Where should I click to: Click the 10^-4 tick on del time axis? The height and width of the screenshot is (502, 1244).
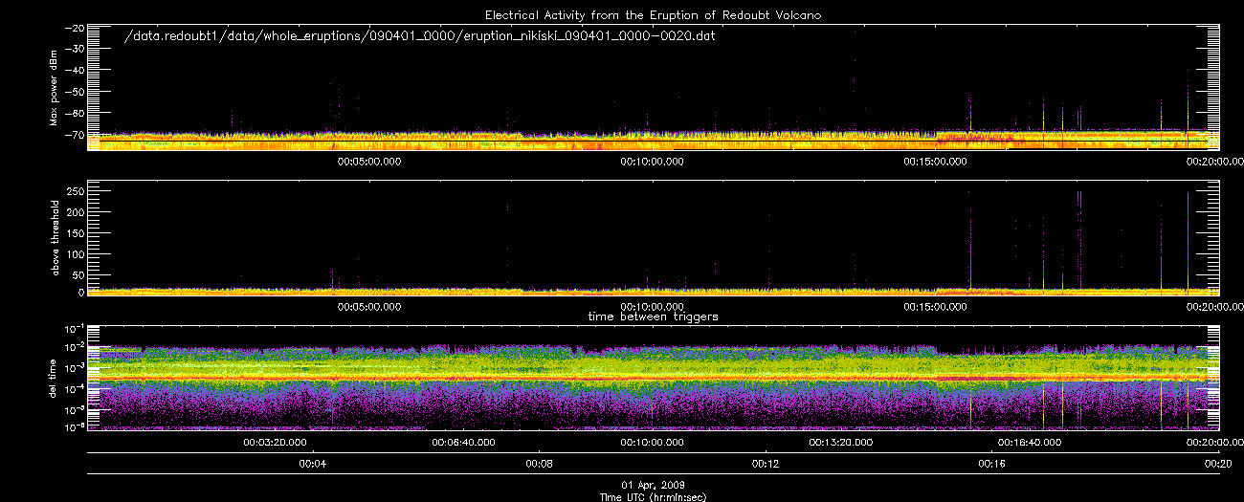[x=73, y=387]
